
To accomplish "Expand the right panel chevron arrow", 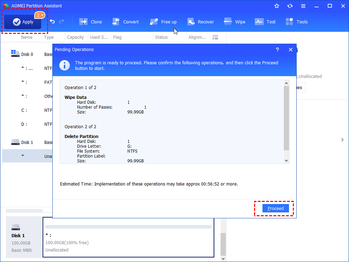I will (x=342, y=140).
